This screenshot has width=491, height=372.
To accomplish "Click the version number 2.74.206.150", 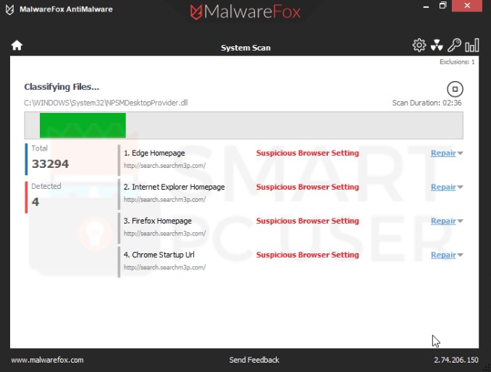I will 456,360.
